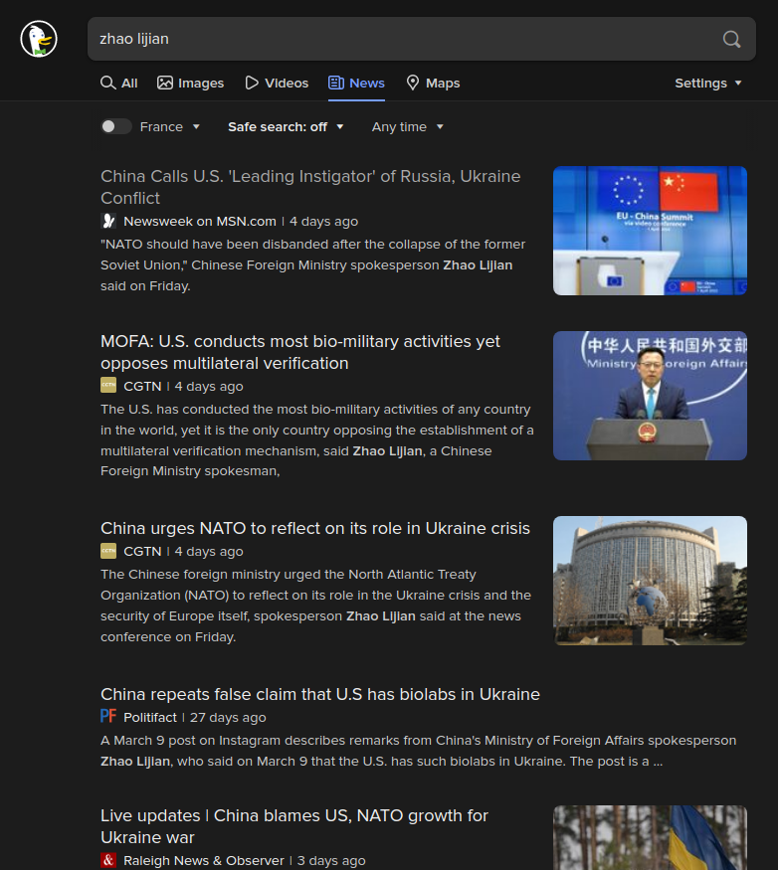This screenshot has height=870, width=778.
Task: Expand the Any time filter
Action: (407, 126)
